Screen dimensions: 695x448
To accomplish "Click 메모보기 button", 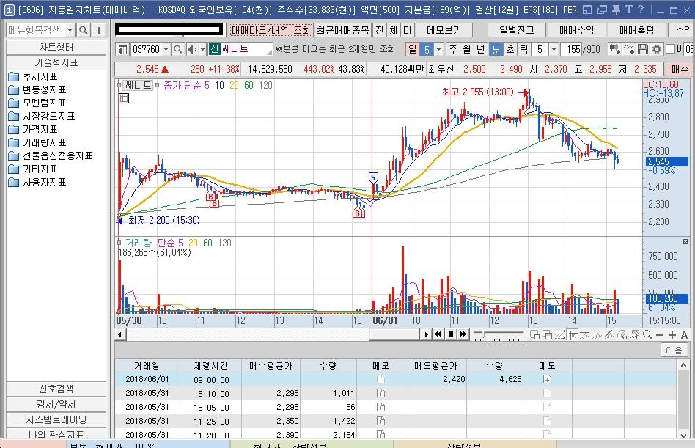I will click(444, 30).
